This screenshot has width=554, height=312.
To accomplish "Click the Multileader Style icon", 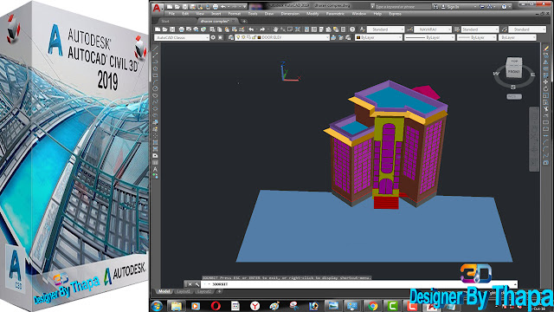I will tap(504, 29).
